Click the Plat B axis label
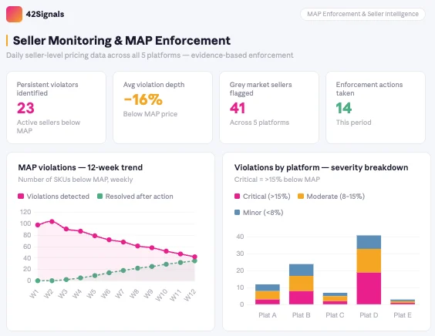Viewport: 435px width, 336px height. (302, 315)
